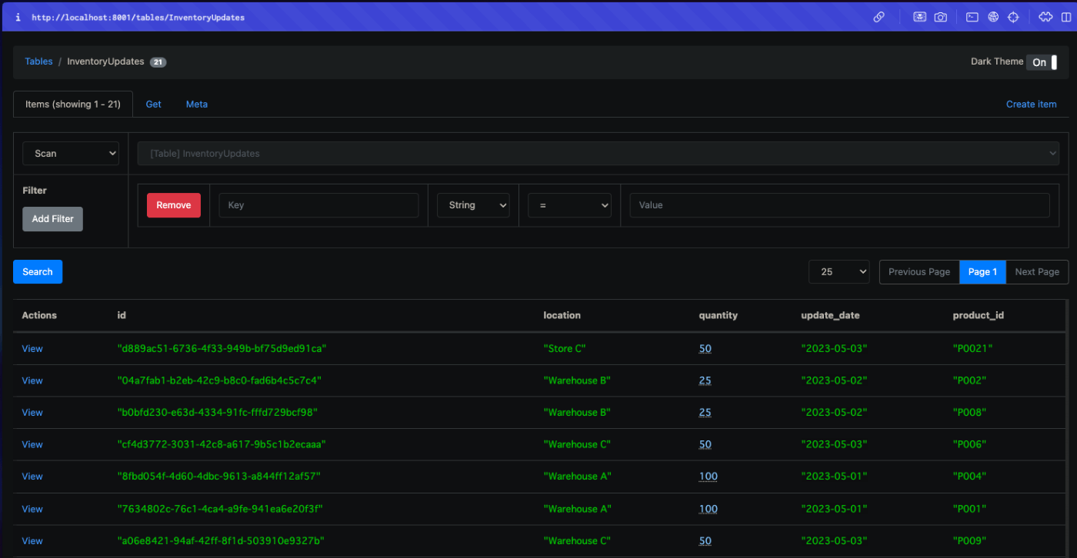The image size is (1077, 558).
Task: Click id "b0bfd230-e63d-4334-91fc-fffd729bcf98"
Action: pos(217,413)
